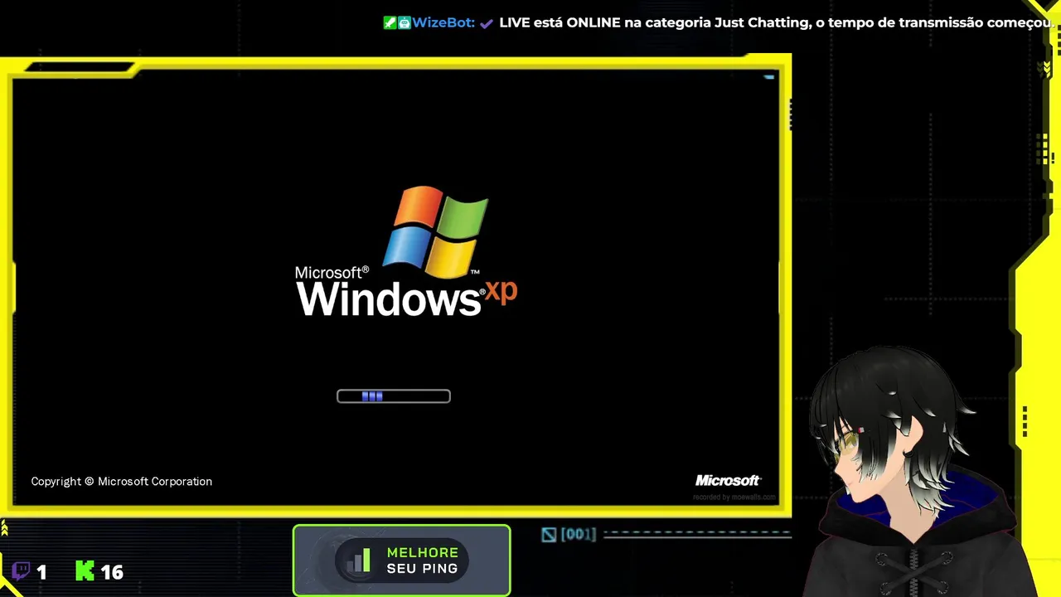The width and height of the screenshot is (1061, 597).
Task: Click the LIVE está ONLINE chat message
Action: tap(776, 22)
